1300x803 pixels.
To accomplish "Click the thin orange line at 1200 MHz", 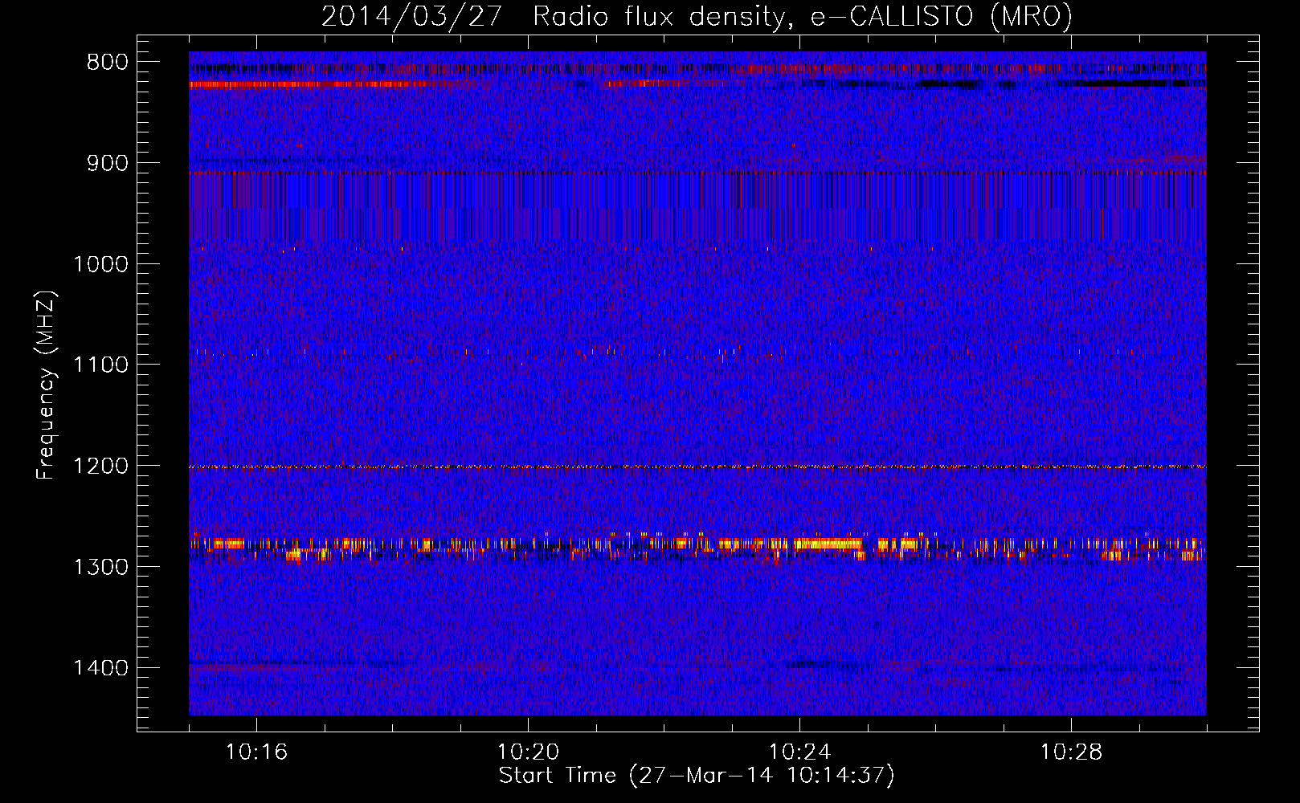I will tap(697, 467).
